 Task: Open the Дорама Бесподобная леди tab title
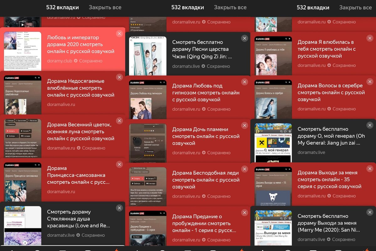pos(206,180)
